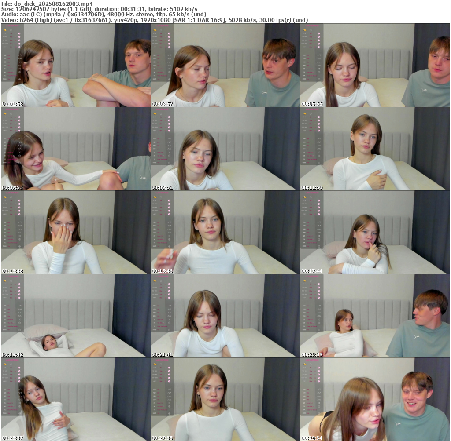Open the thumbnail marked 00:05:55
This screenshot has height=441, width=451.
coord(375,65)
